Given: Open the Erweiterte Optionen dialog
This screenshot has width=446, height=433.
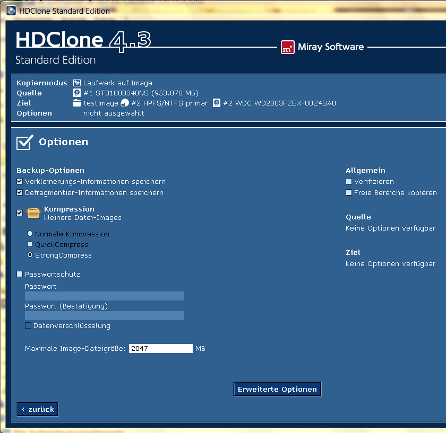Looking at the screenshot, I should click(x=277, y=389).
